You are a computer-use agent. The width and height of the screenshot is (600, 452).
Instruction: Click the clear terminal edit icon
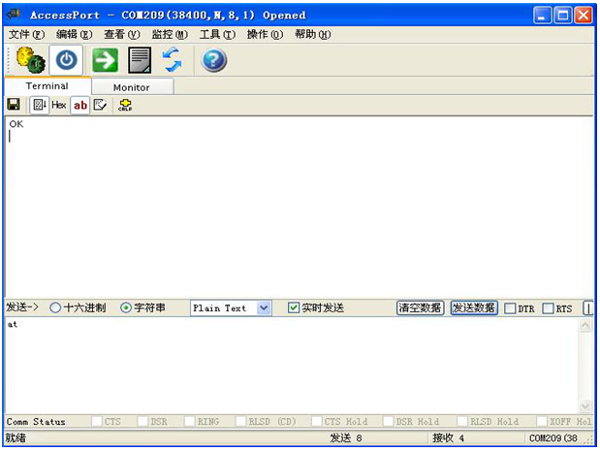point(100,105)
